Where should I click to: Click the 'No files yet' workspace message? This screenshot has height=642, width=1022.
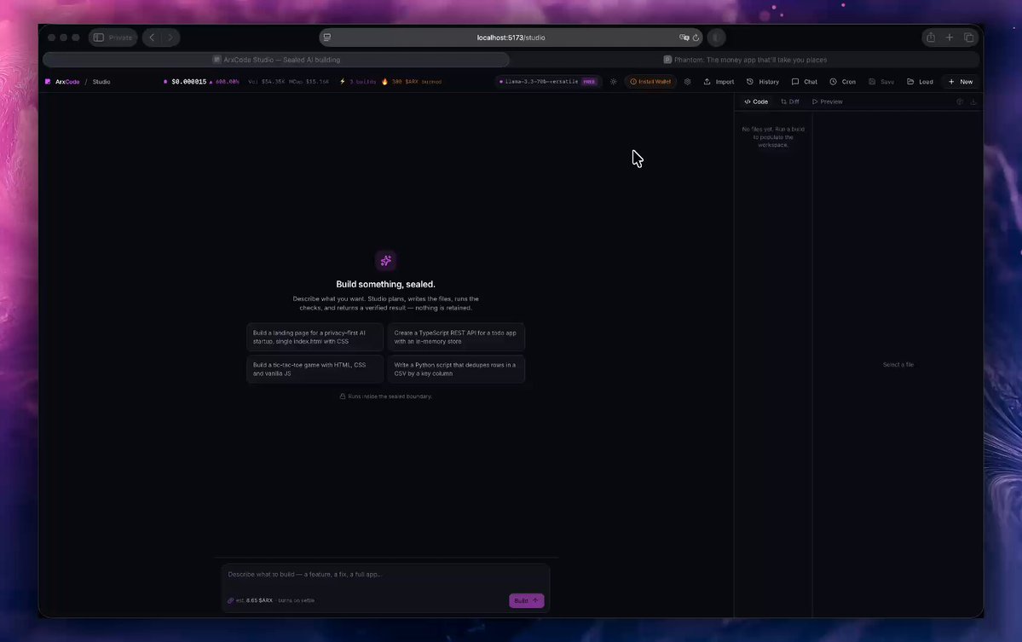[773, 137]
